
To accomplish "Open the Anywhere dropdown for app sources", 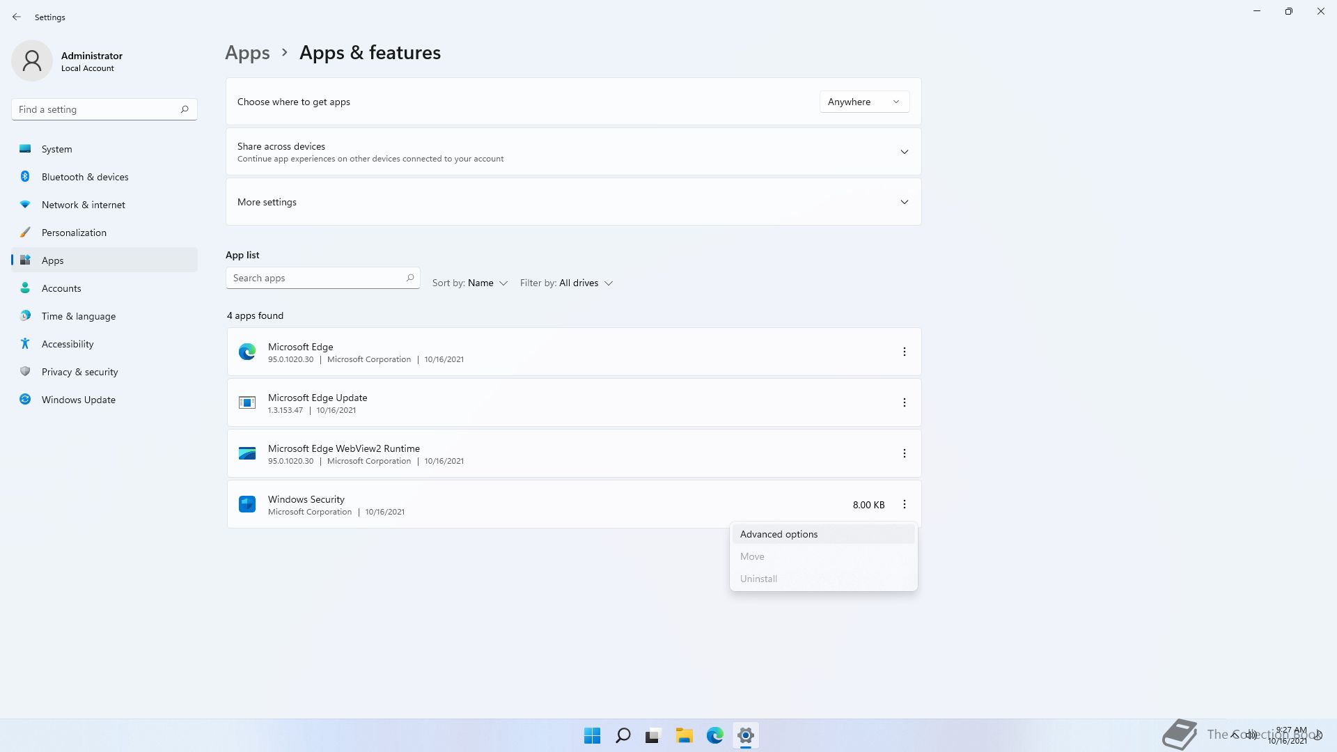I will coord(864,102).
